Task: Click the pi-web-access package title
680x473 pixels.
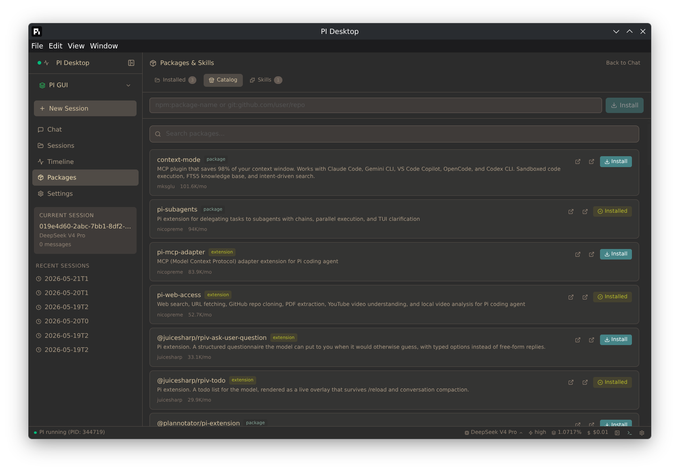Action: 179,295
